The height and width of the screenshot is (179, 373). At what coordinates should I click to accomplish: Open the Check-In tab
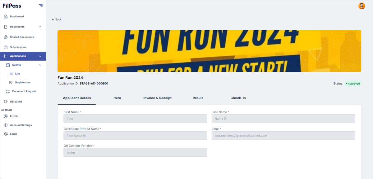click(x=238, y=98)
